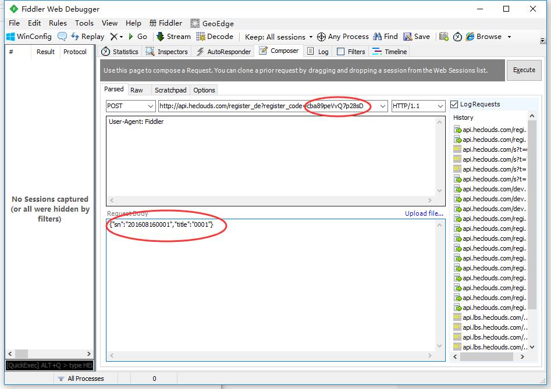The height and width of the screenshot is (389, 551).
Task: Open the Tools menu
Action: (84, 23)
